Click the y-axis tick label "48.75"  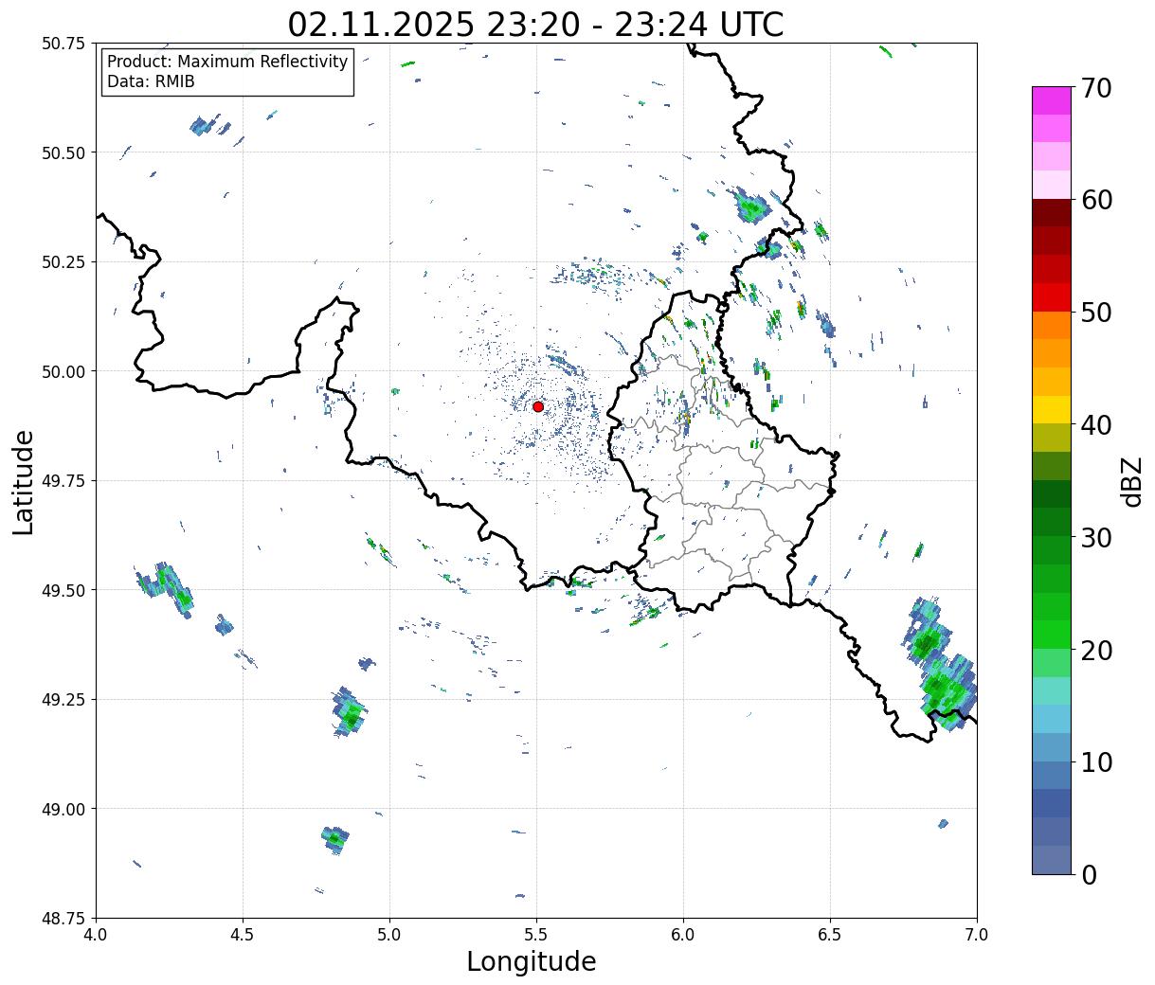point(63,919)
